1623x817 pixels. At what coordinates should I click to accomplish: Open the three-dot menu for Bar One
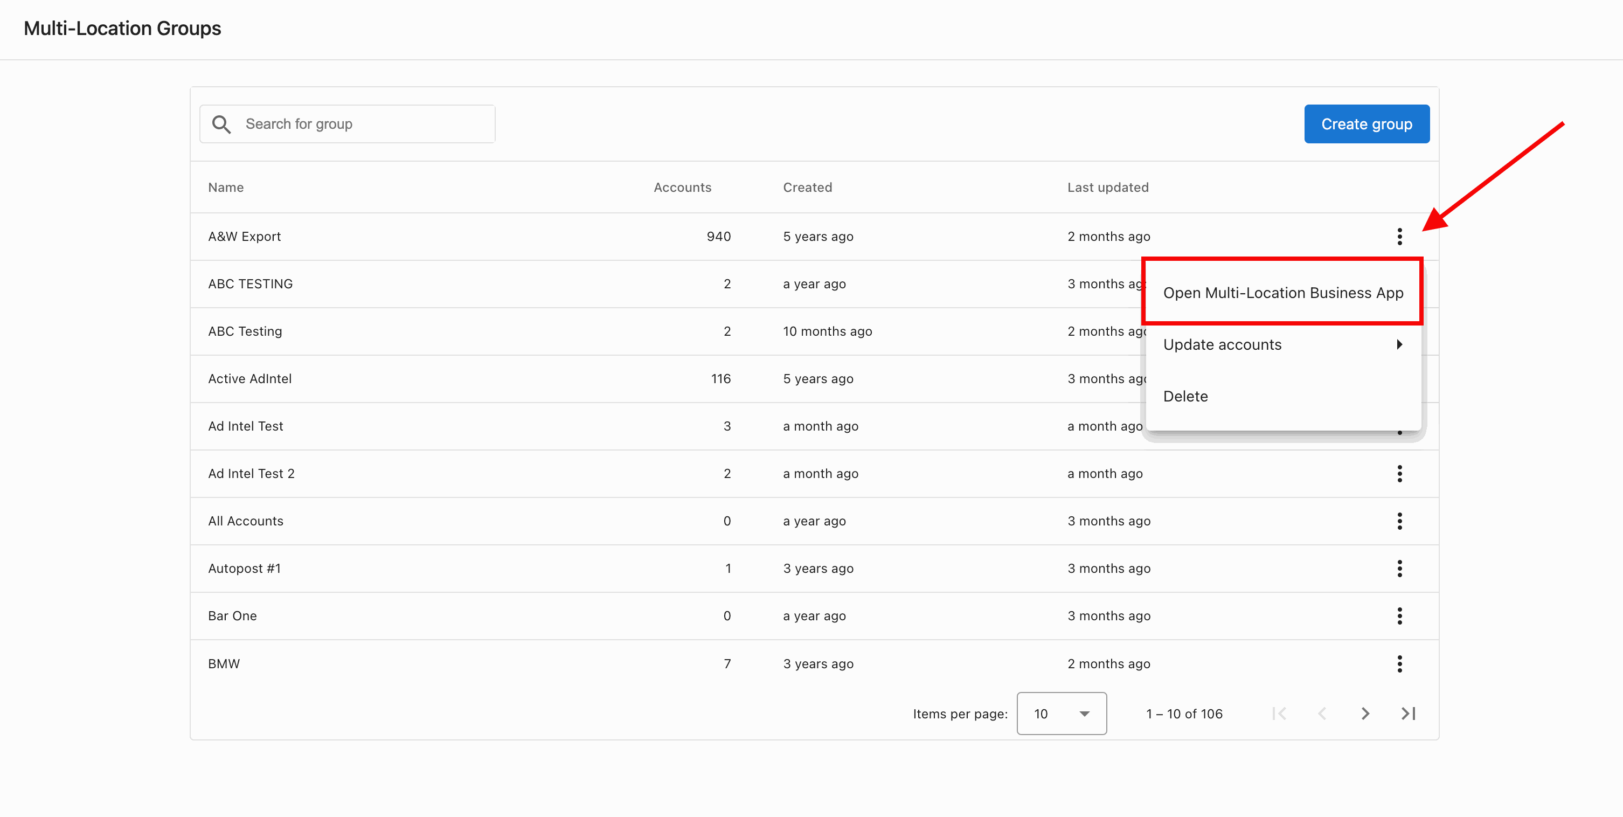tap(1399, 615)
